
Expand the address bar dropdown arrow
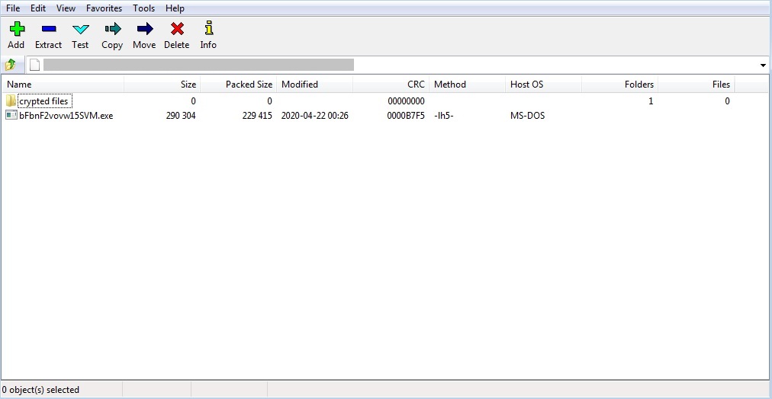click(x=763, y=65)
